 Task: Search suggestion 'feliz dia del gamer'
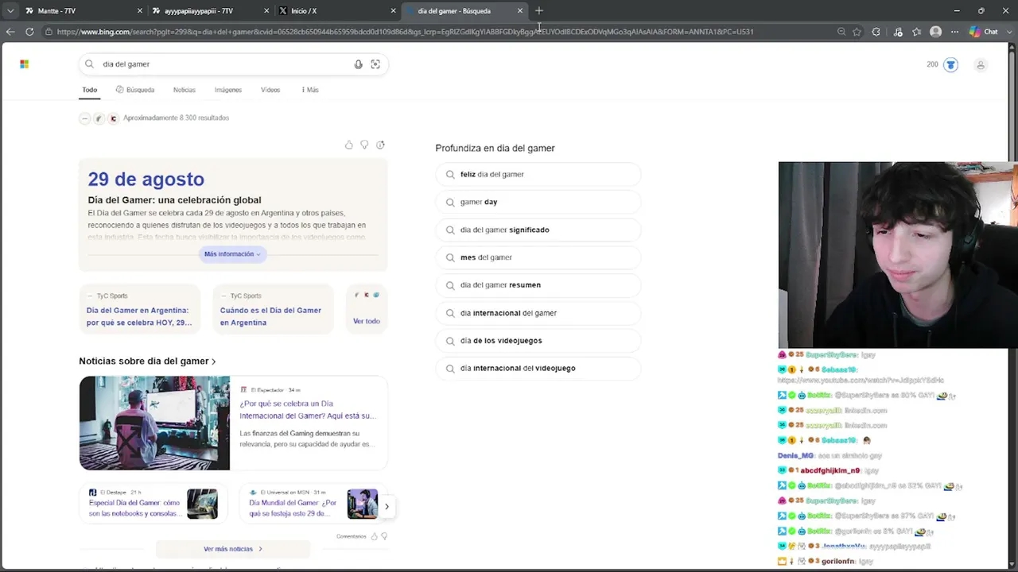point(538,175)
